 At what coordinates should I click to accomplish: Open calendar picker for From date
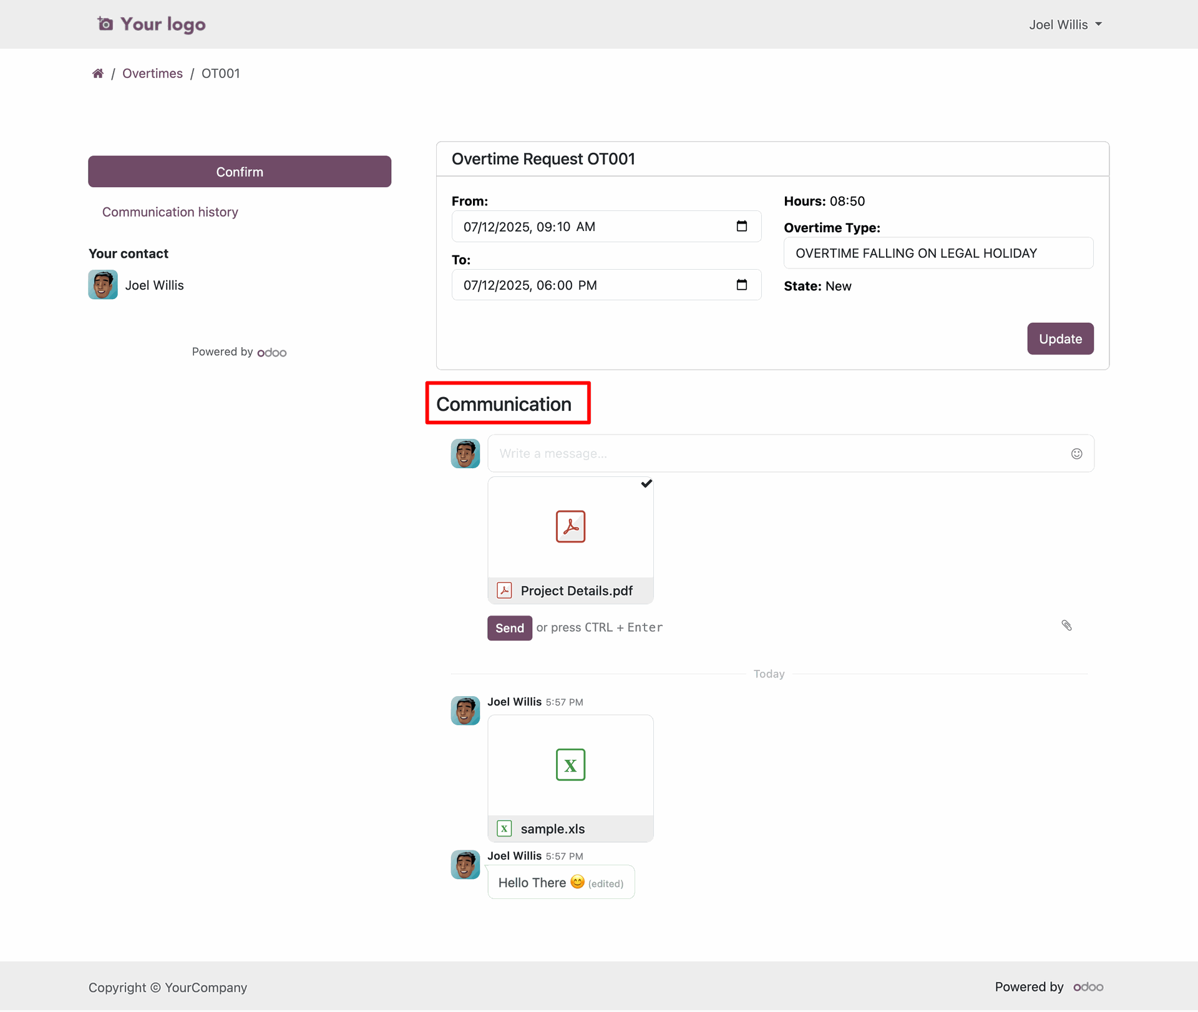(x=741, y=226)
